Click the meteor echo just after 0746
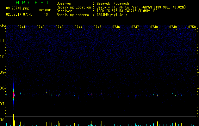This screenshot has width=199, height=126. coord(118,96)
